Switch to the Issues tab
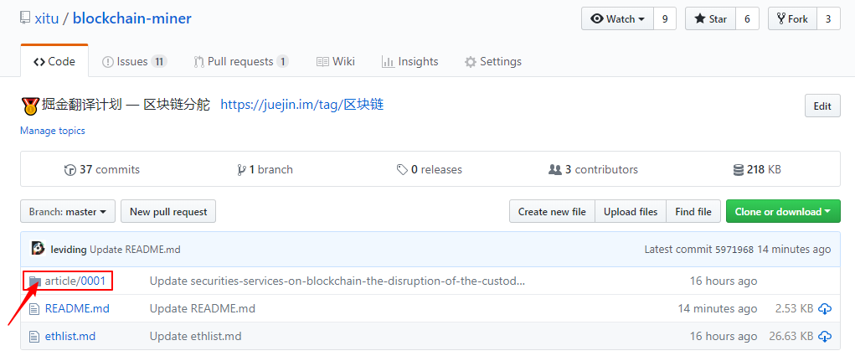 [x=134, y=62]
